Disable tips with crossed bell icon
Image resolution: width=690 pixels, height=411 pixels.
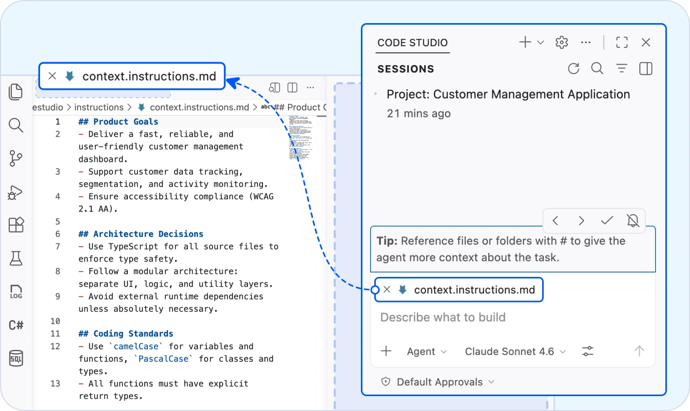[x=633, y=221]
